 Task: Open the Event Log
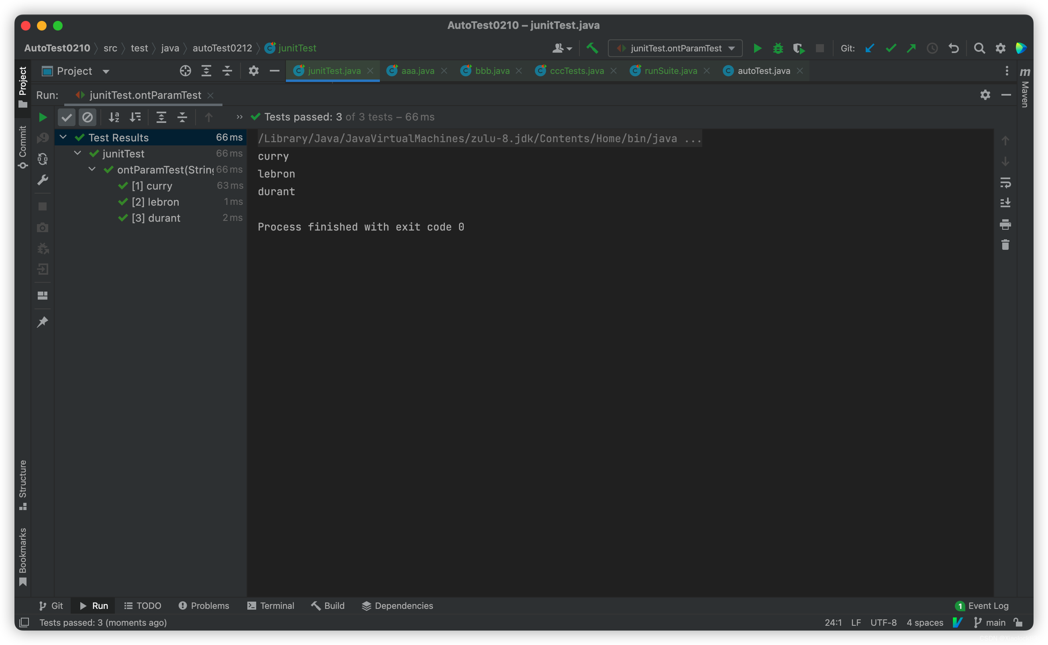[981, 606]
